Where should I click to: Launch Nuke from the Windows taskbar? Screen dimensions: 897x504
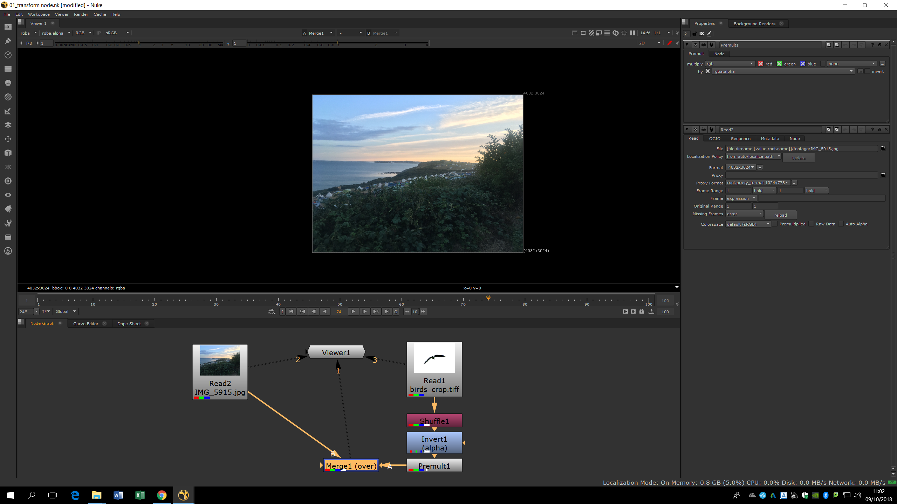tap(183, 495)
